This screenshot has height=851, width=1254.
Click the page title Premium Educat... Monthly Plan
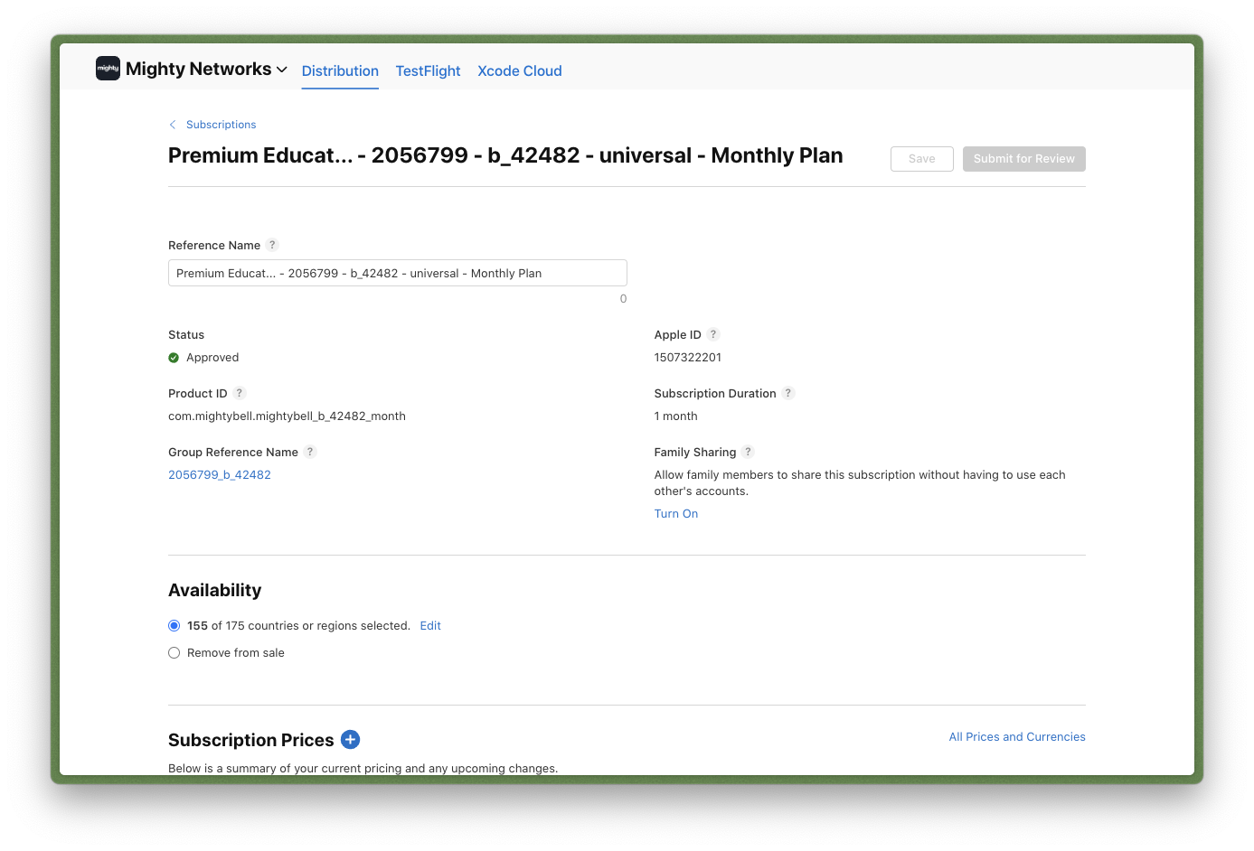click(x=505, y=155)
